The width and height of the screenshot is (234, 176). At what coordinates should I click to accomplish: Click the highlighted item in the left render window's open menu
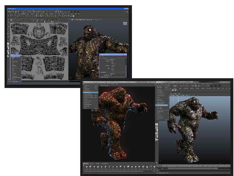(91, 93)
